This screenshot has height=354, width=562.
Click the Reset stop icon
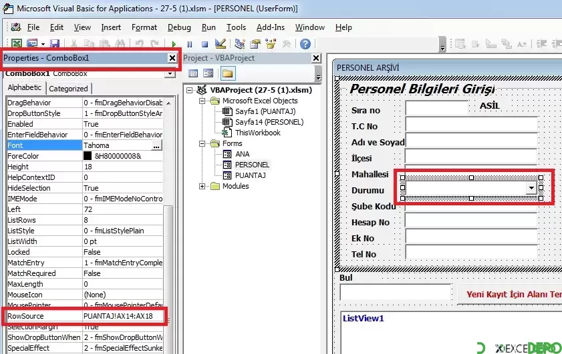tap(204, 44)
